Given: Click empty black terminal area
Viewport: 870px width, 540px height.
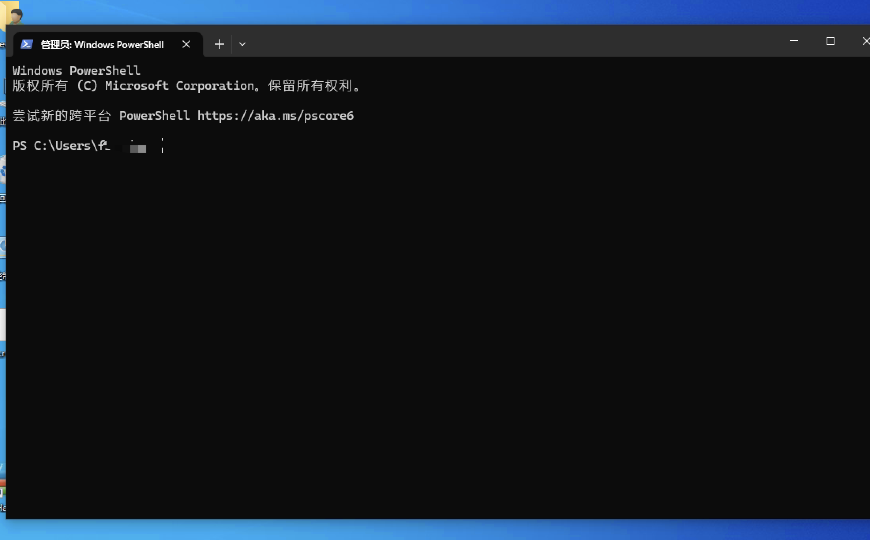Looking at the screenshot, I should [x=434, y=315].
